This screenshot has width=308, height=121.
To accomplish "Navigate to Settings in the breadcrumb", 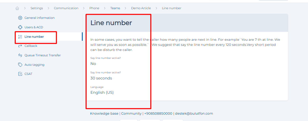I will point(37,8).
